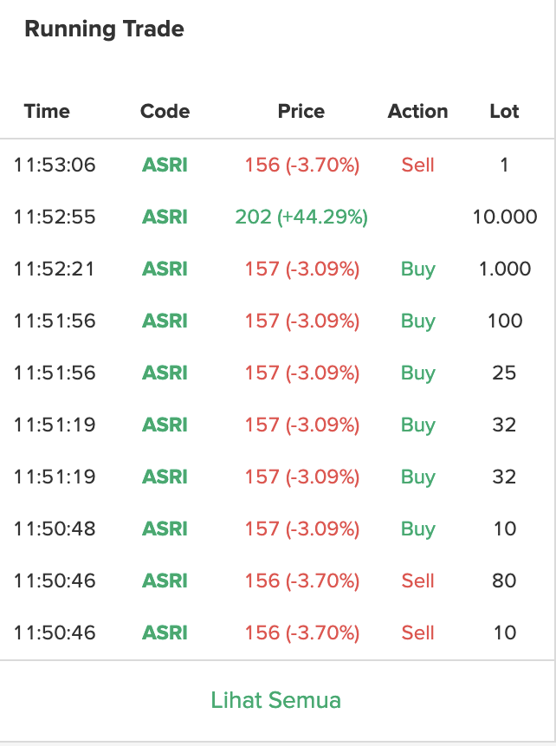Select the Buy action with 100 lots
The image size is (556, 746).
pyautogui.click(x=418, y=321)
